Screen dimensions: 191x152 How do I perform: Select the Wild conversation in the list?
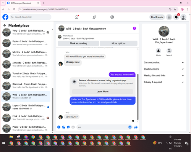click(26, 97)
